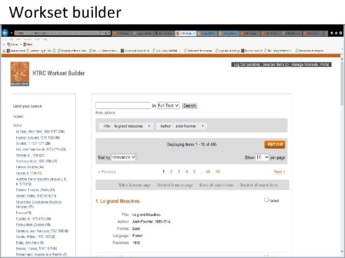Click the add-to-favorites star in bookmarks bar

4,51
